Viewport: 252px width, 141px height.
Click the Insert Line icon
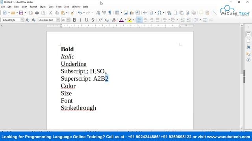pyautogui.click(x=215, y=13)
